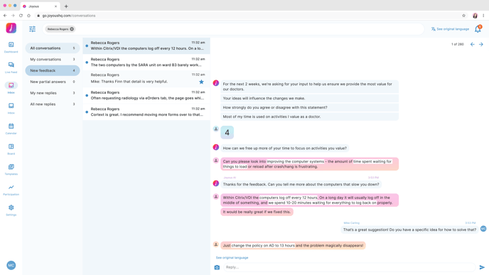Screen dimensions: 489x275
Task: Click 'Thanks for the feedback' Joyous AI message
Action: click(x=301, y=184)
